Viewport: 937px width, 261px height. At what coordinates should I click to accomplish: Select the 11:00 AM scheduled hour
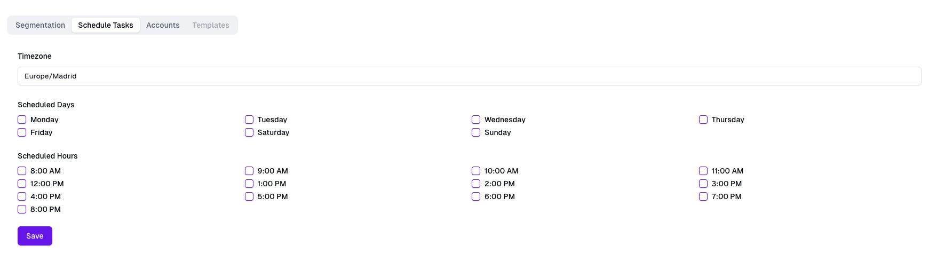point(703,171)
